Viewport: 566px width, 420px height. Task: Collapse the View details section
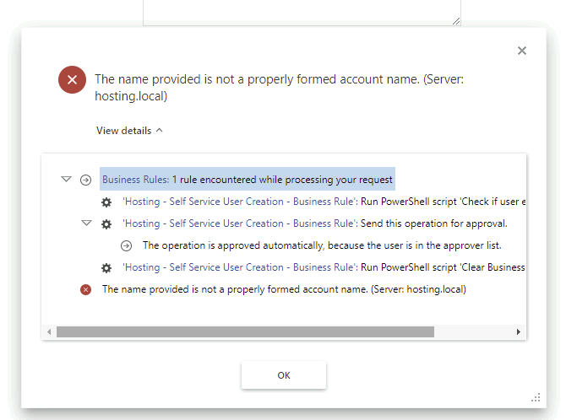129,131
